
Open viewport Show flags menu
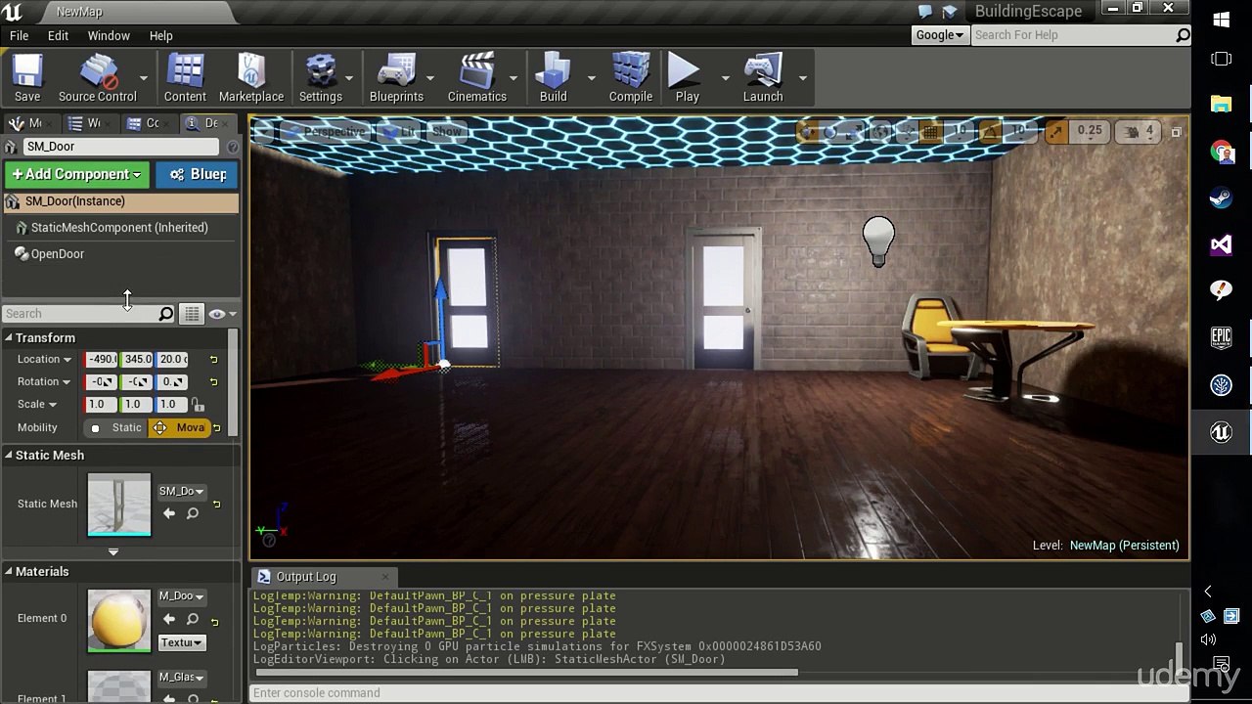click(446, 131)
